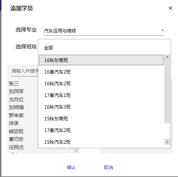Screen dimensions: 178x177
Task: Open the 汽车运用与维修 major selector
Action: click(x=104, y=31)
